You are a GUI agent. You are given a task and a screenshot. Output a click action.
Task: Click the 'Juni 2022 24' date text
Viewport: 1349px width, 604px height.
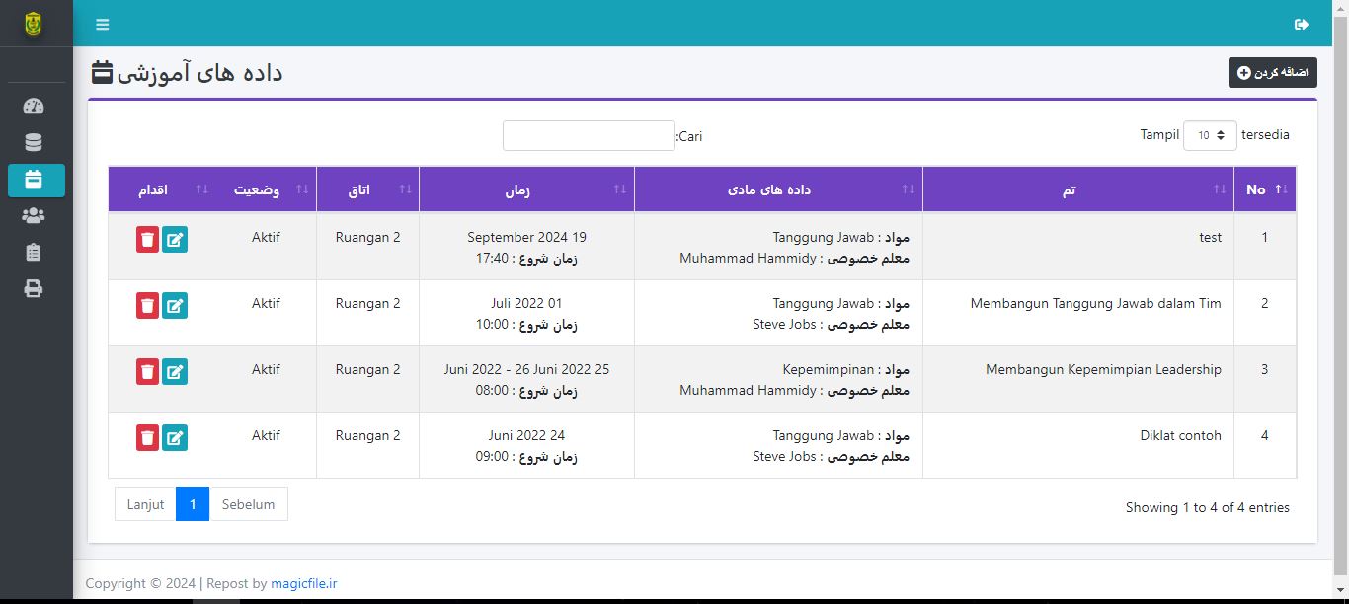(x=526, y=435)
